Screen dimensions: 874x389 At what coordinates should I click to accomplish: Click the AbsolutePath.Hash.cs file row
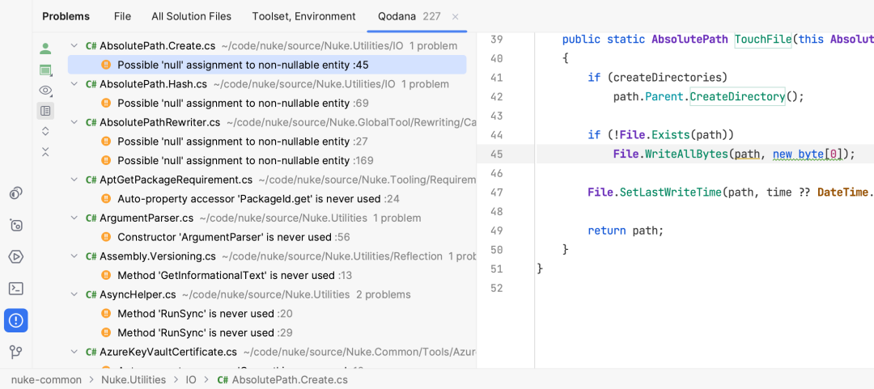click(267, 84)
